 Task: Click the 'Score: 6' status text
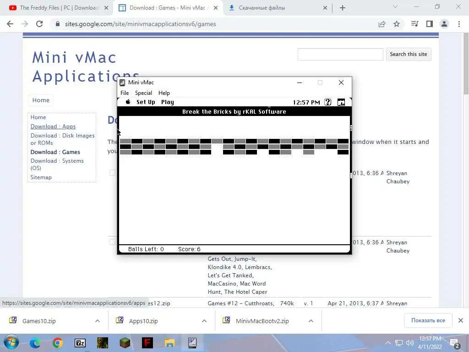(x=189, y=249)
